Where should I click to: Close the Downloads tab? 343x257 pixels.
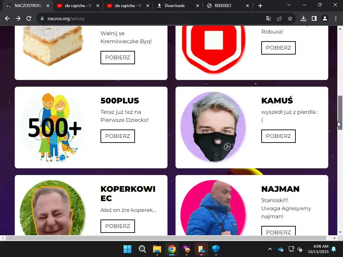[x=198, y=6]
